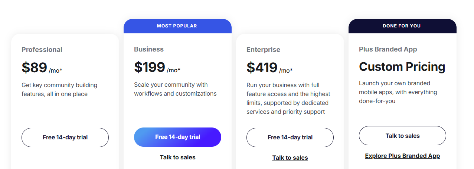474x169 pixels.
Task: Click the Custom Pricing title
Action: (x=402, y=67)
